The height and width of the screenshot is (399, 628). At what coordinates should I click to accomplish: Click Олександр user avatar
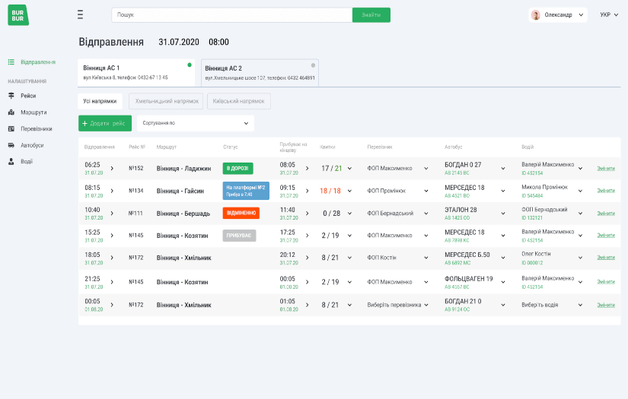(535, 14)
